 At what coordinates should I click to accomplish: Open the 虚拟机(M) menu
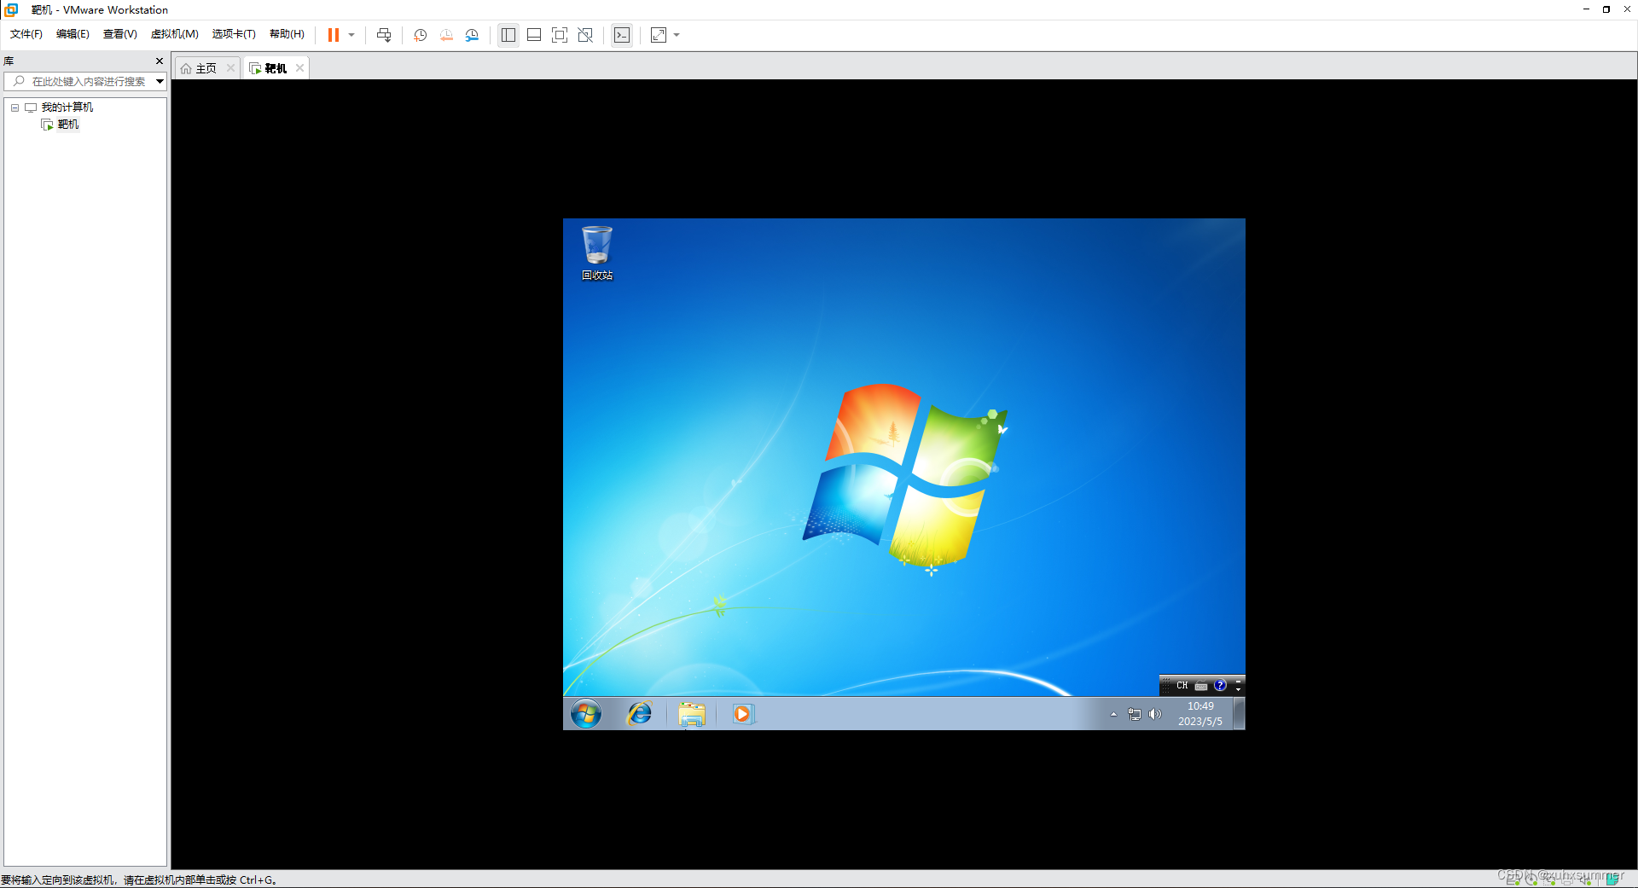point(174,34)
